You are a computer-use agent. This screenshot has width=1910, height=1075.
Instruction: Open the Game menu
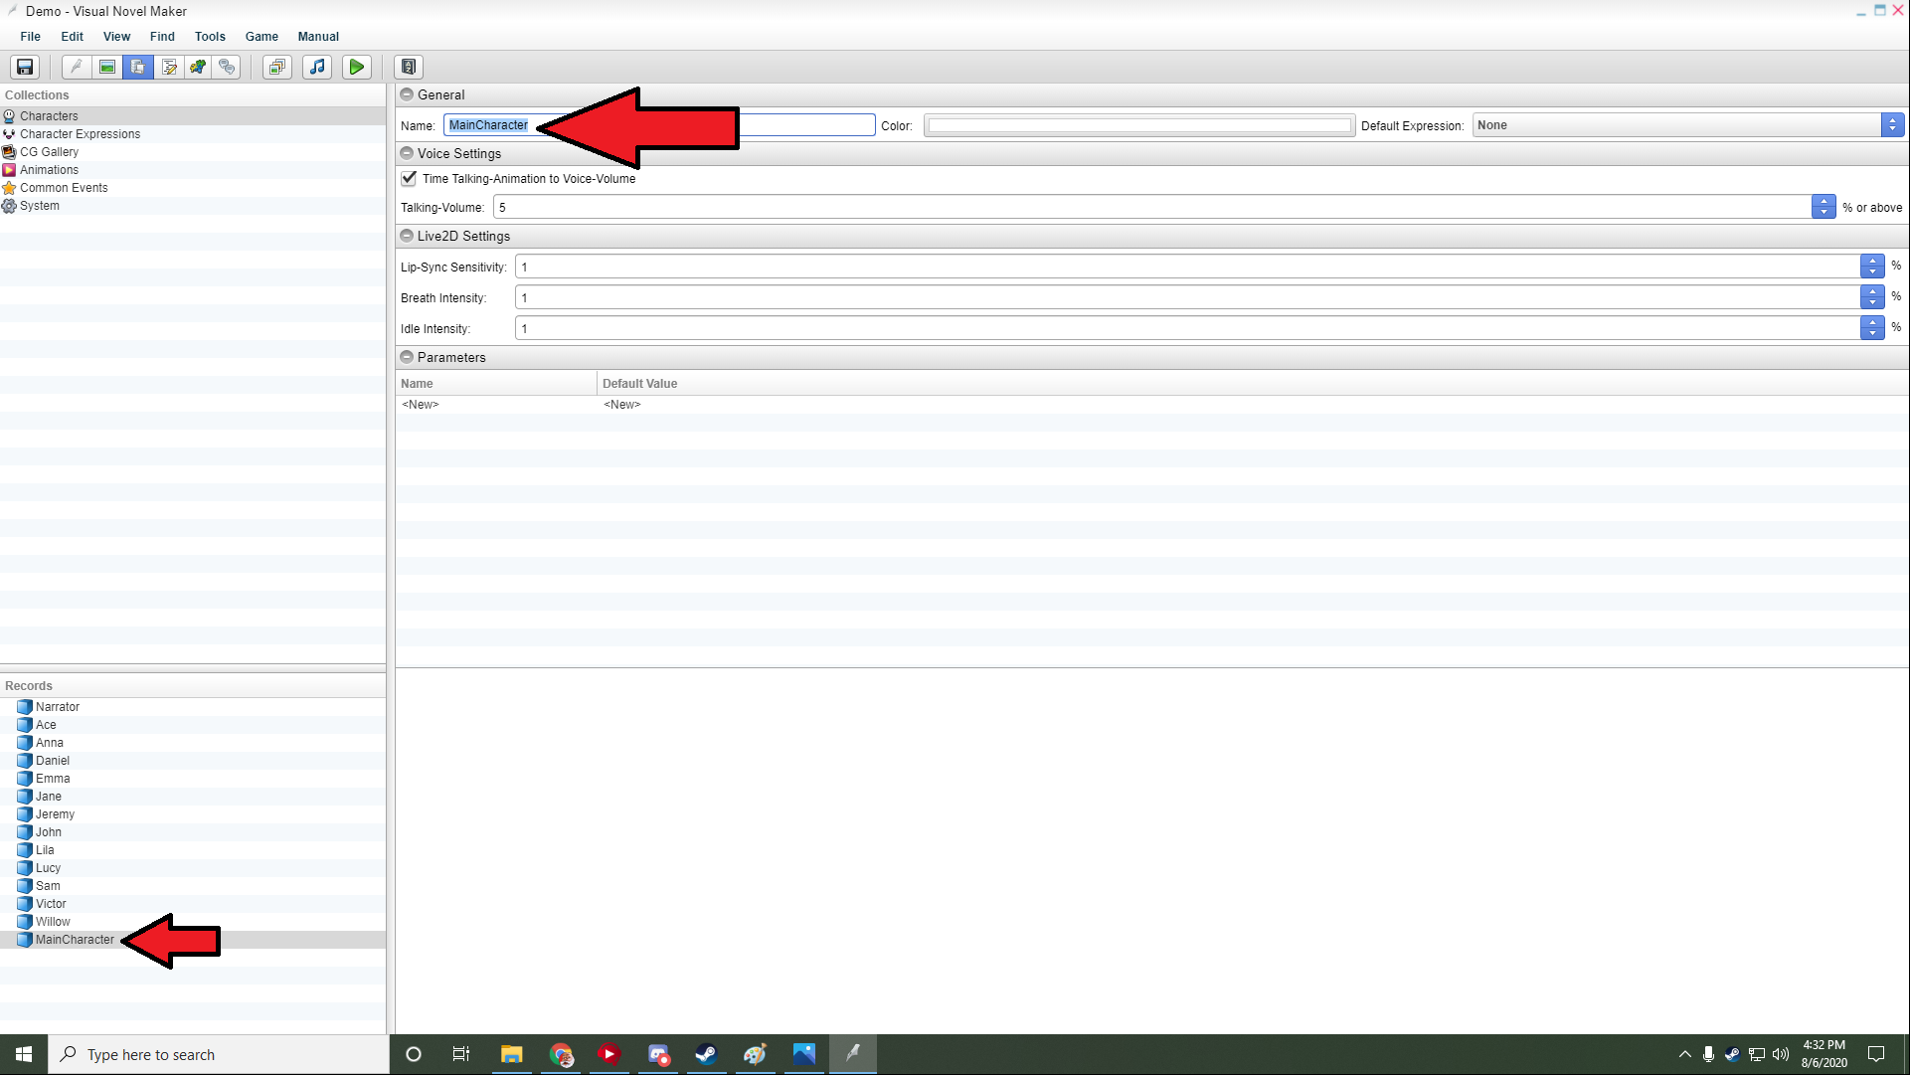pos(261,36)
